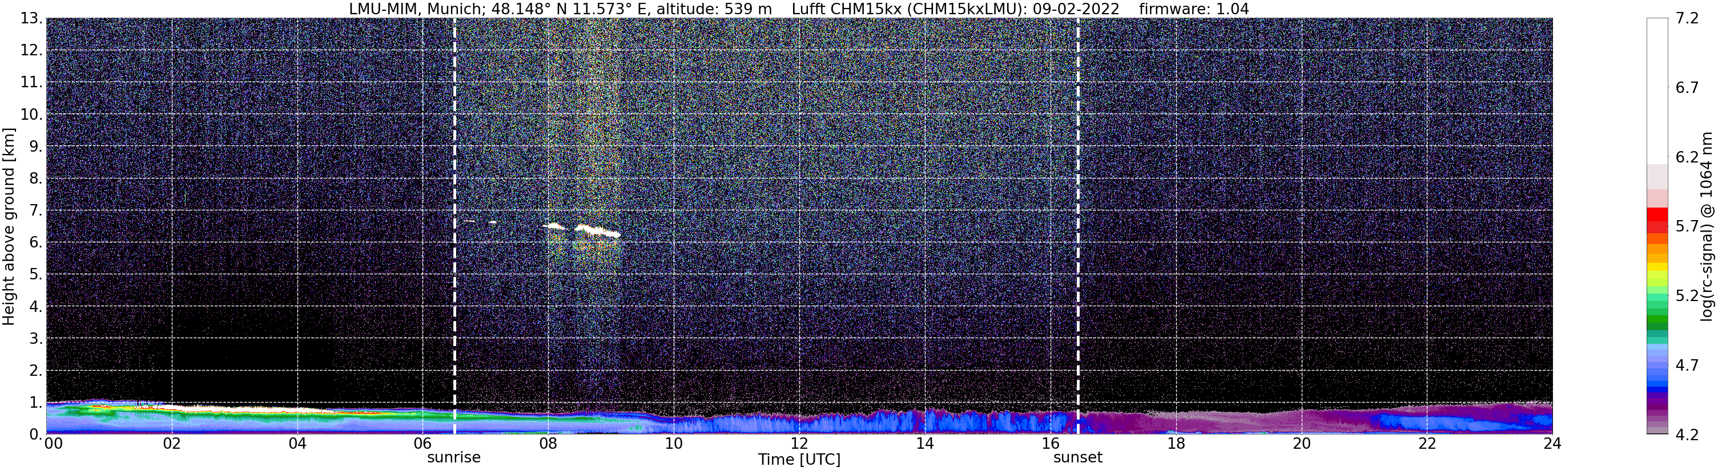Image resolution: width=1718 pixels, height=471 pixels.
Task: Click the 'Time [UTC]' axis label
Action: 799,460
